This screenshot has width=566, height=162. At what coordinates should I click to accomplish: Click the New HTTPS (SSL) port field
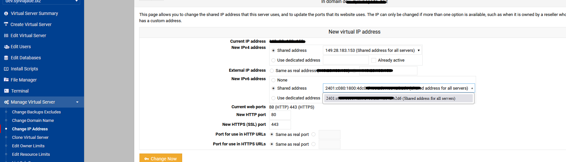(280, 125)
